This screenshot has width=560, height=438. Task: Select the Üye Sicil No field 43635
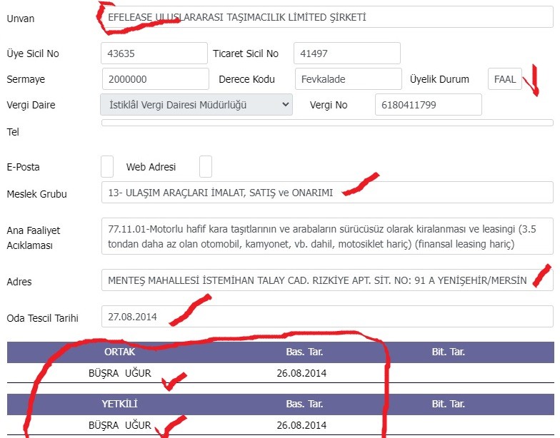[x=154, y=53]
